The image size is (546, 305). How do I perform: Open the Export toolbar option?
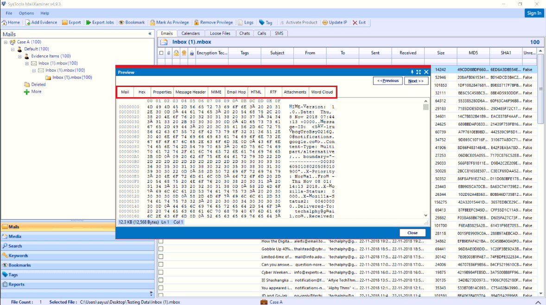pyautogui.click(x=71, y=23)
